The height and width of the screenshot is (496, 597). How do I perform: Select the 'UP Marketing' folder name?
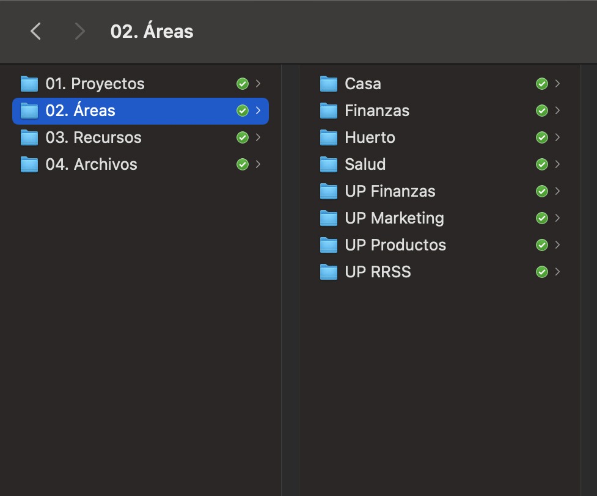[395, 219]
